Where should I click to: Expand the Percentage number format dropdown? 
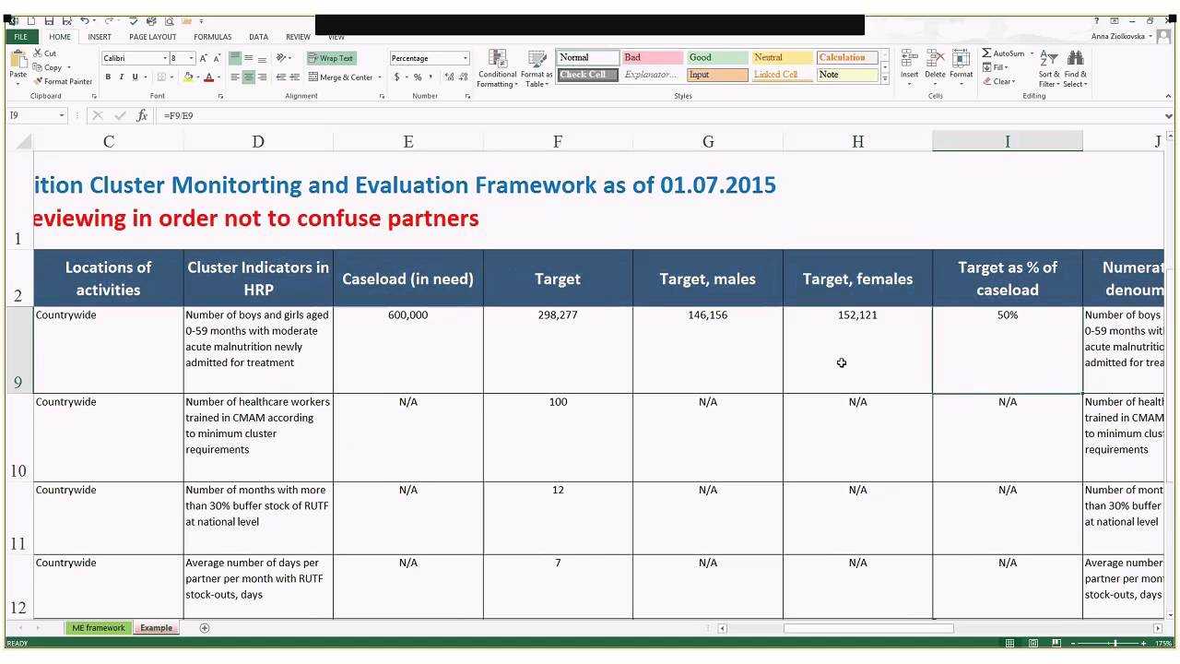pyautogui.click(x=465, y=58)
